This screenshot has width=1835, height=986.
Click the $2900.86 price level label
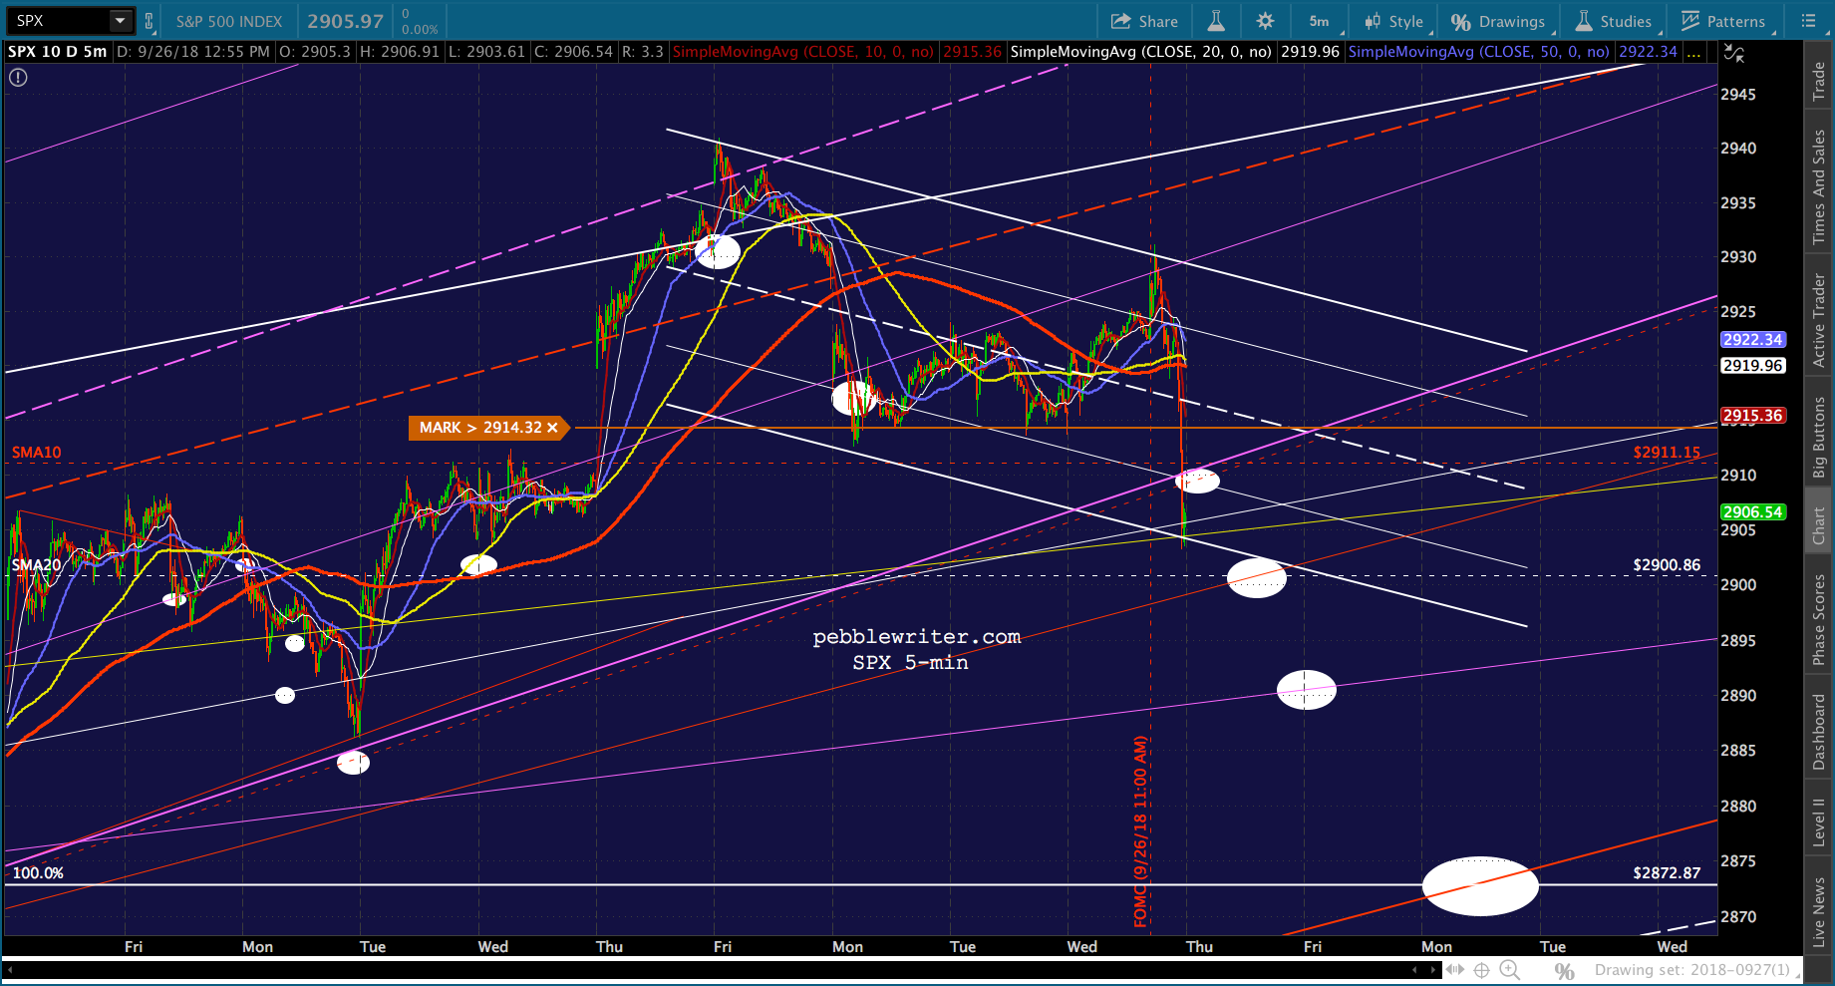click(1667, 565)
